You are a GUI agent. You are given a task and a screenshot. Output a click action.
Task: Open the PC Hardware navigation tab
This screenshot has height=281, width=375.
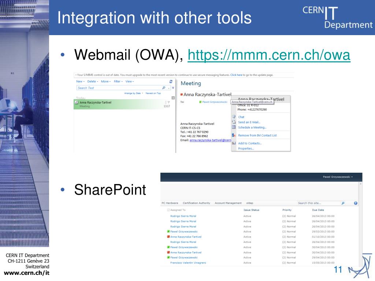coord(170,203)
